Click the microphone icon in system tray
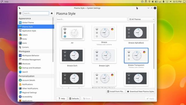This screenshot has width=186, height=105. [x=163, y=1]
